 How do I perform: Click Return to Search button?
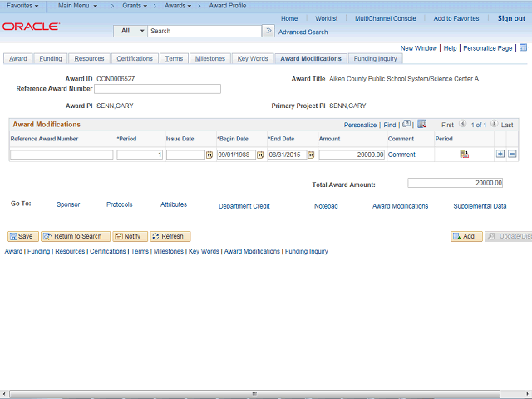pyautogui.click(x=76, y=236)
